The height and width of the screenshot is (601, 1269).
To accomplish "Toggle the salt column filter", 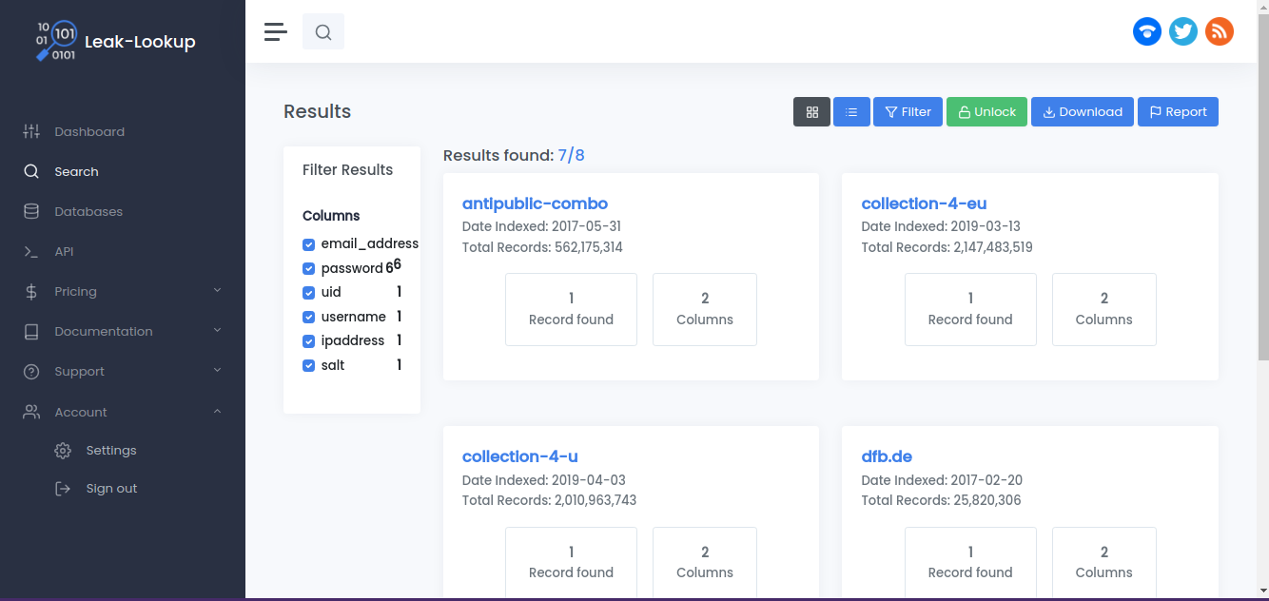I will point(308,365).
